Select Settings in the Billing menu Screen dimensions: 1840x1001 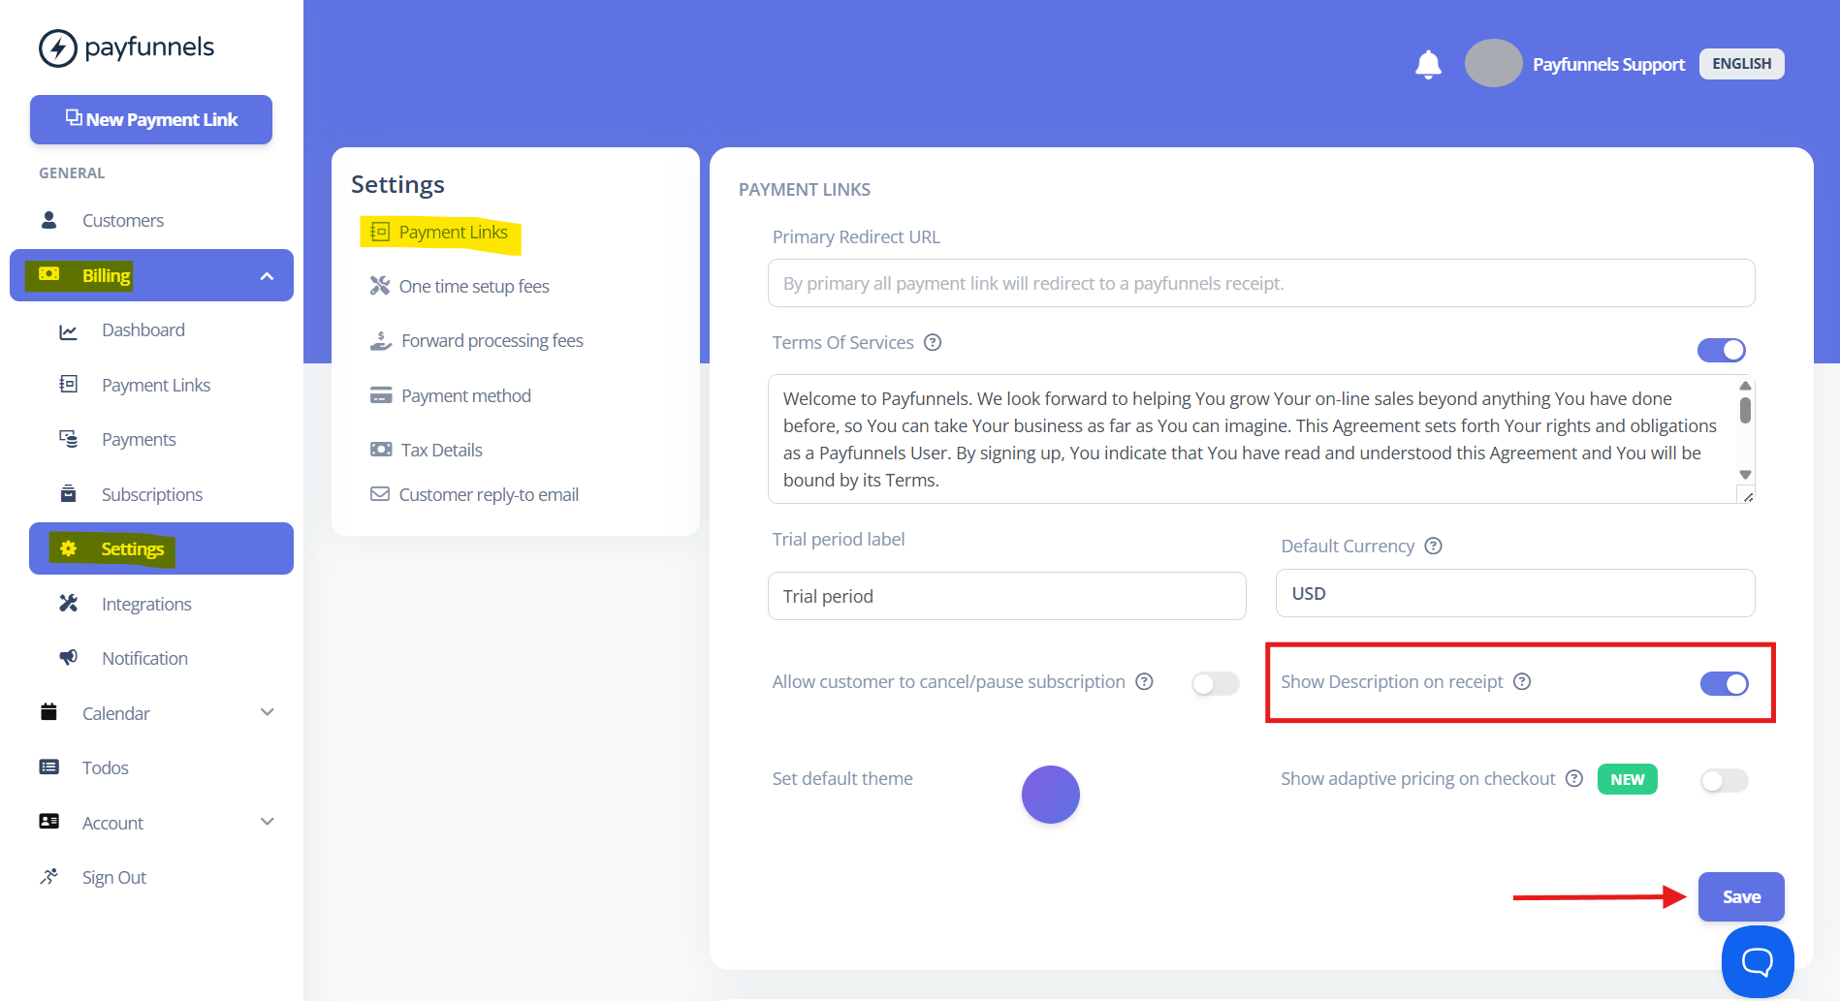click(x=161, y=548)
